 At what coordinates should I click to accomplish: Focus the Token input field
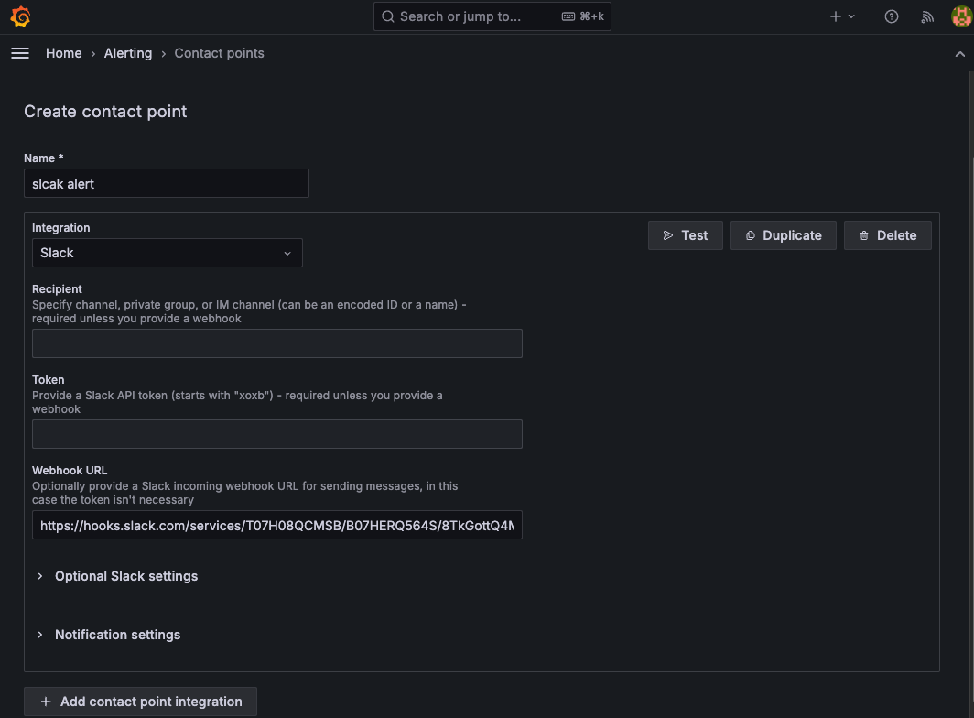[277, 434]
